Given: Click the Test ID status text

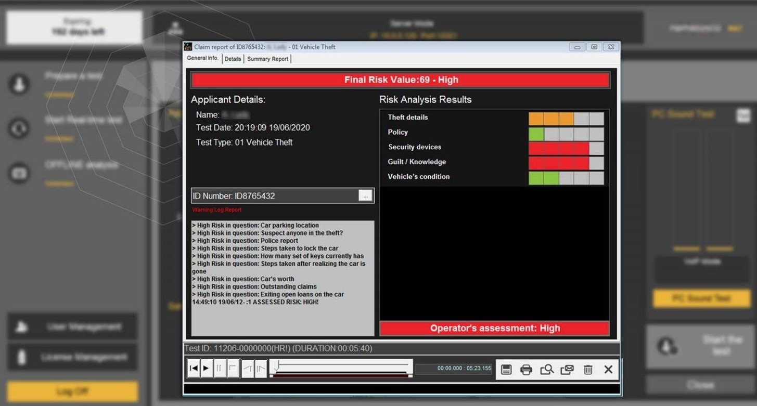Looking at the screenshot, I should (279, 348).
